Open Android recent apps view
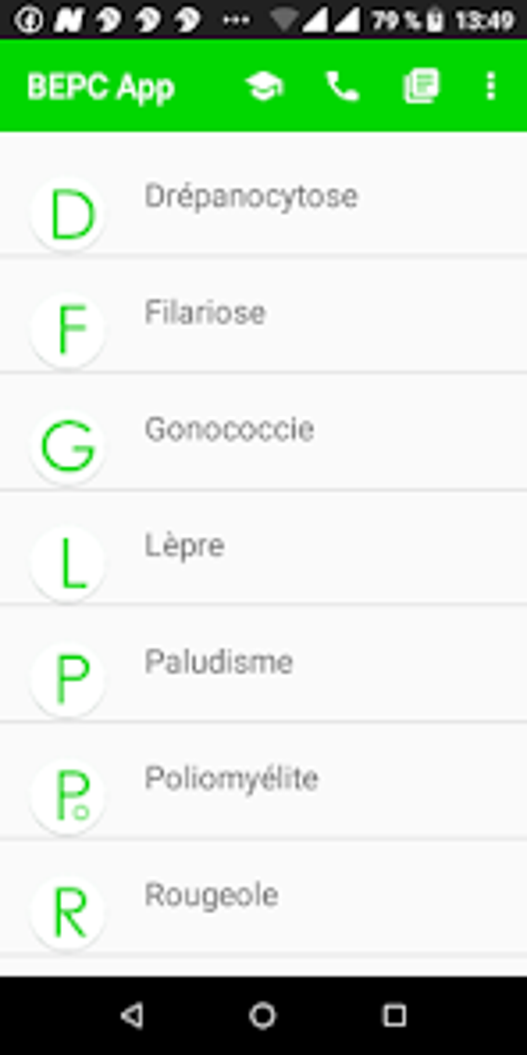This screenshot has height=1055, width=527. [x=394, y=1016]
